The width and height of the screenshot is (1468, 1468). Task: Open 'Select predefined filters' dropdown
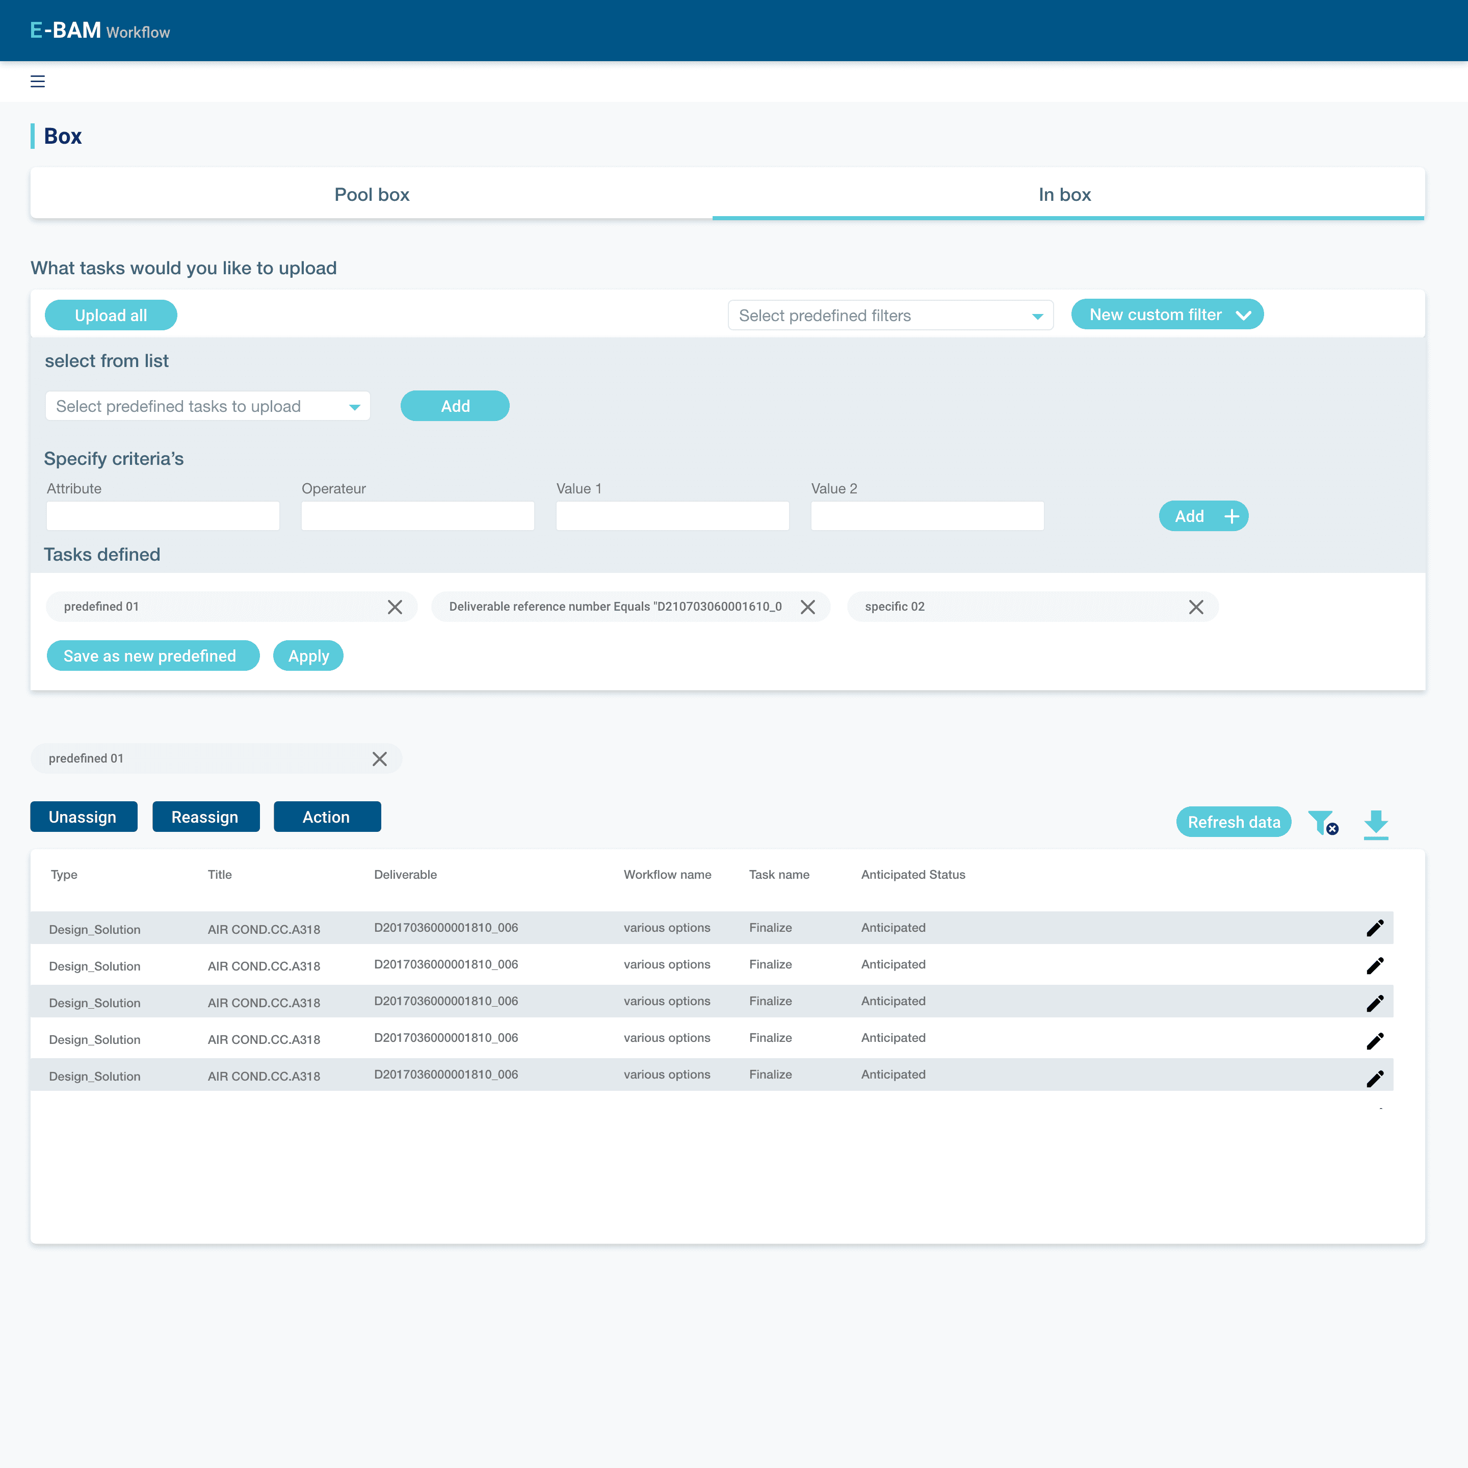coord(890,316)
